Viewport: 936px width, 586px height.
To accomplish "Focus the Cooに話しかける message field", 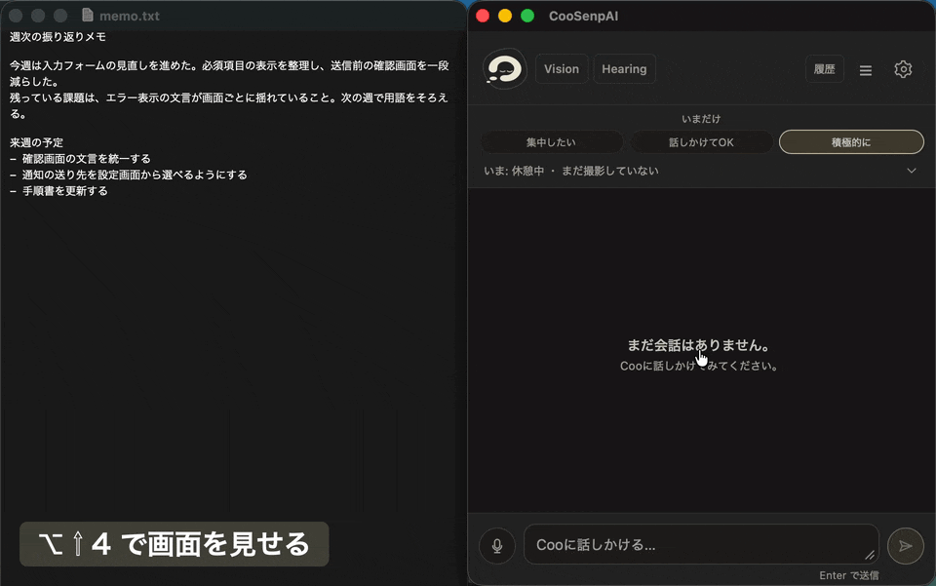I will 701,544.
